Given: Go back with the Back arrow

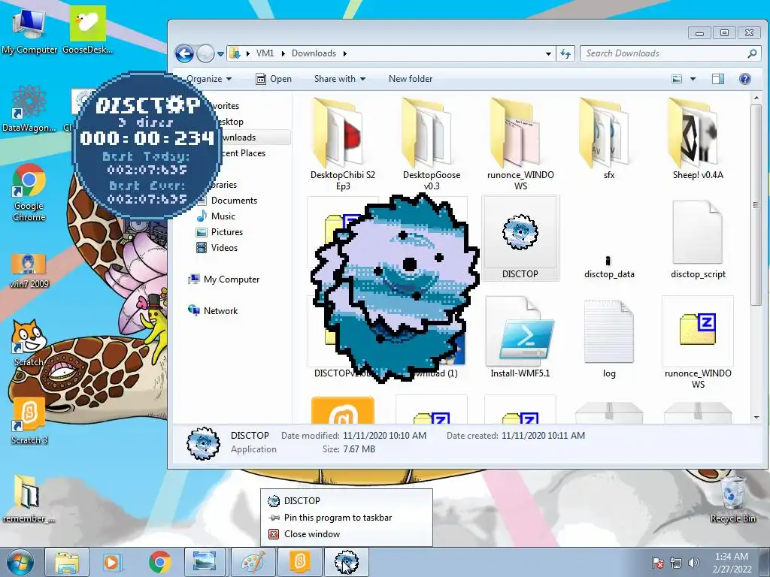Looking at the screenshot, I should click(185, 53).
